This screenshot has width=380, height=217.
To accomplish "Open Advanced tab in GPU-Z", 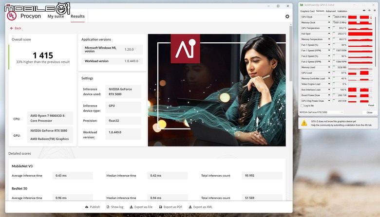I will click(x=331, y=11).
